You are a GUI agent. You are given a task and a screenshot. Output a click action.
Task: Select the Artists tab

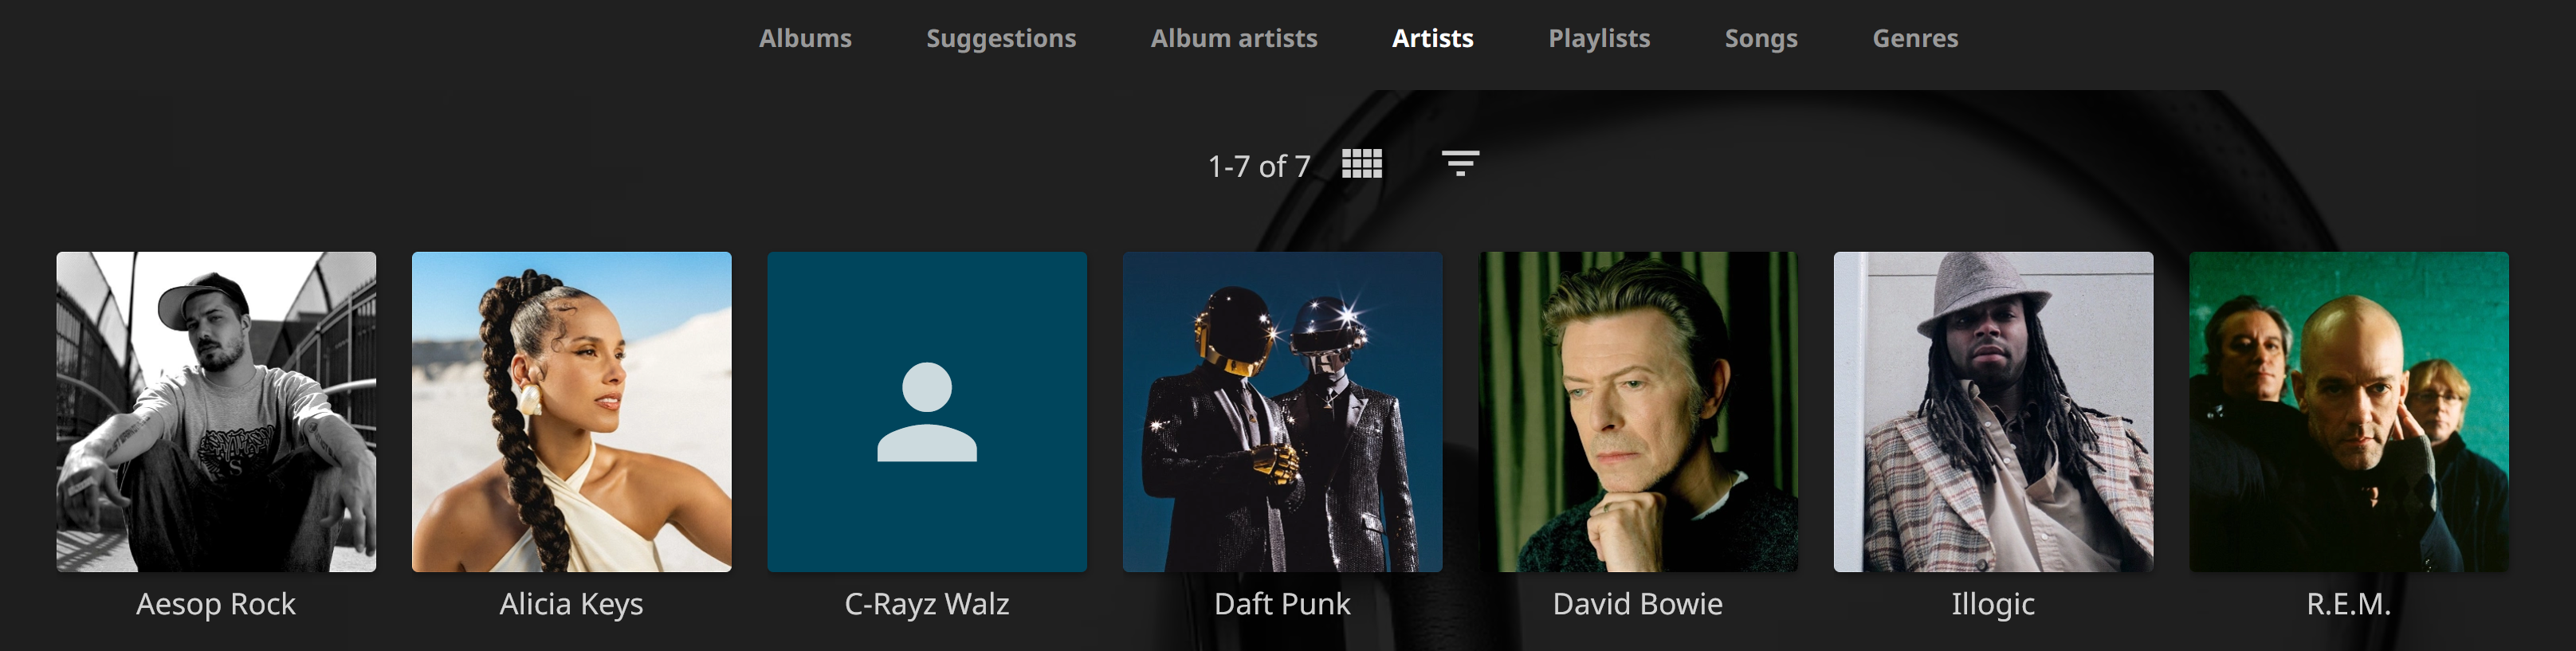[1432, 38]
